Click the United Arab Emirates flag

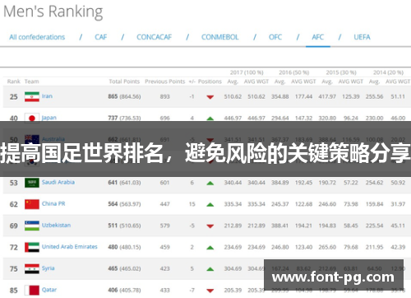tap(32, 247)
